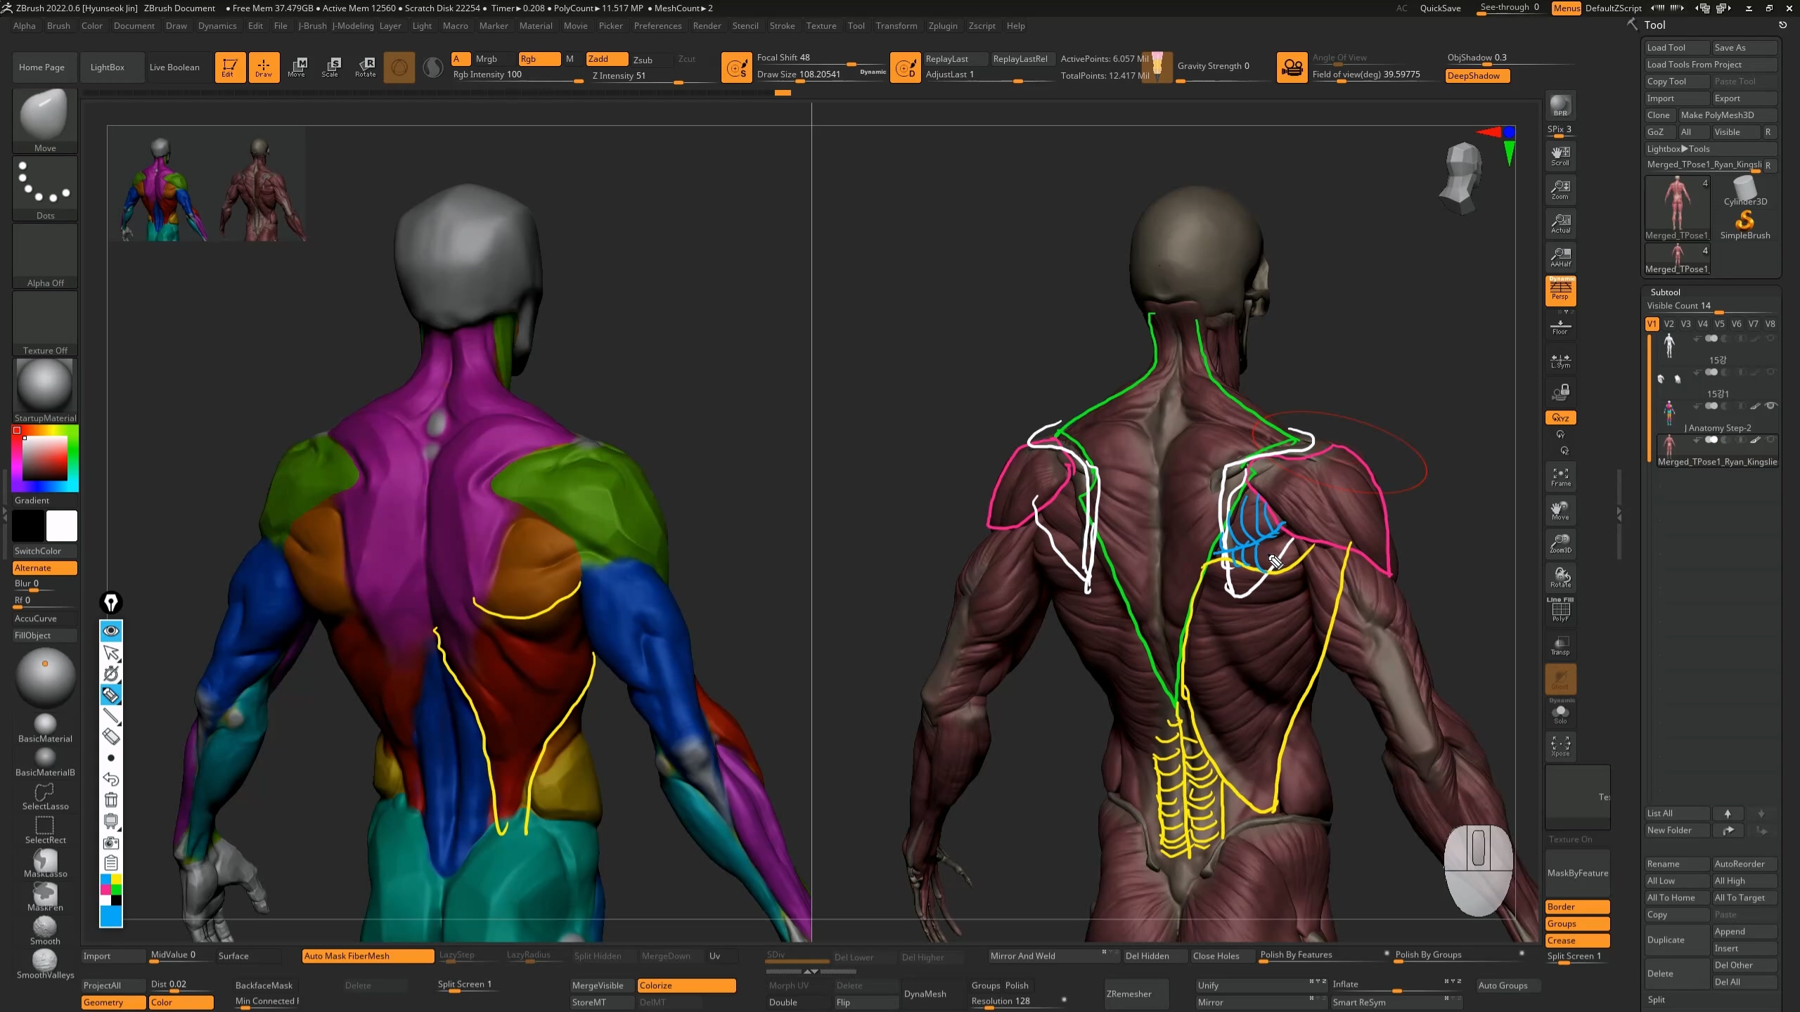
Task: Toggle the Solo mode button
Action: click(1560, 714)
